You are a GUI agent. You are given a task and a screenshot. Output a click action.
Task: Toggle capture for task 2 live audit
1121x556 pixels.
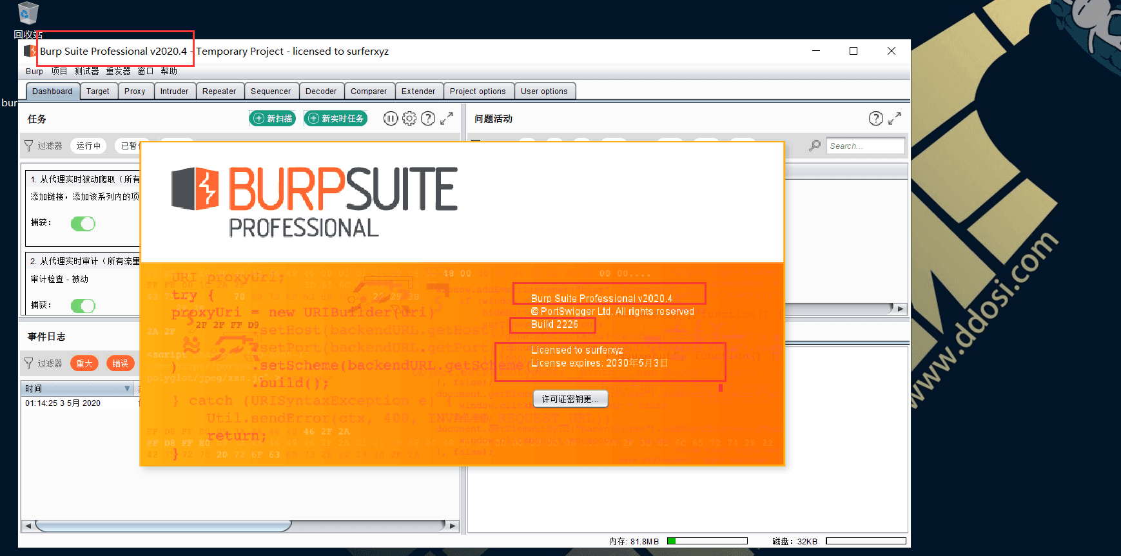tap(83, 305)
